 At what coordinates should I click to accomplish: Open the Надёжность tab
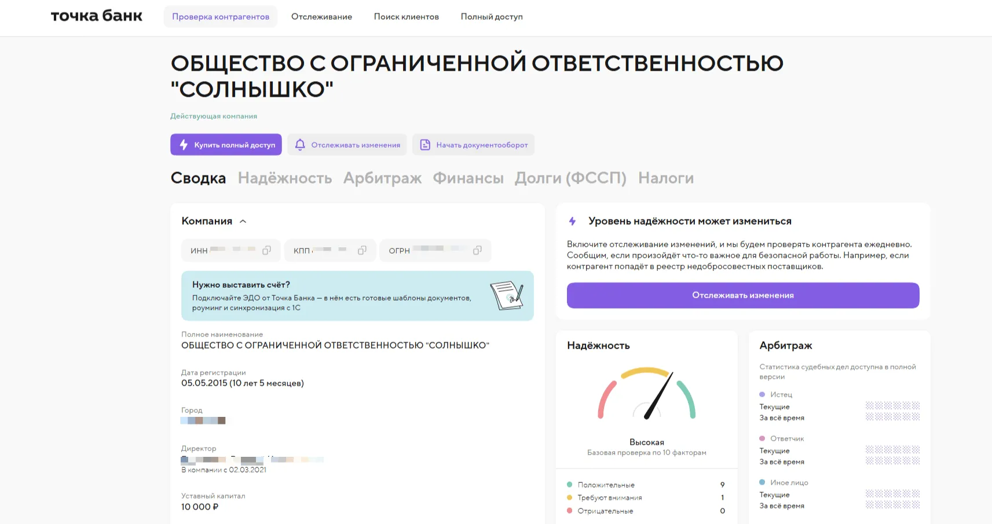tap(284, 178)
